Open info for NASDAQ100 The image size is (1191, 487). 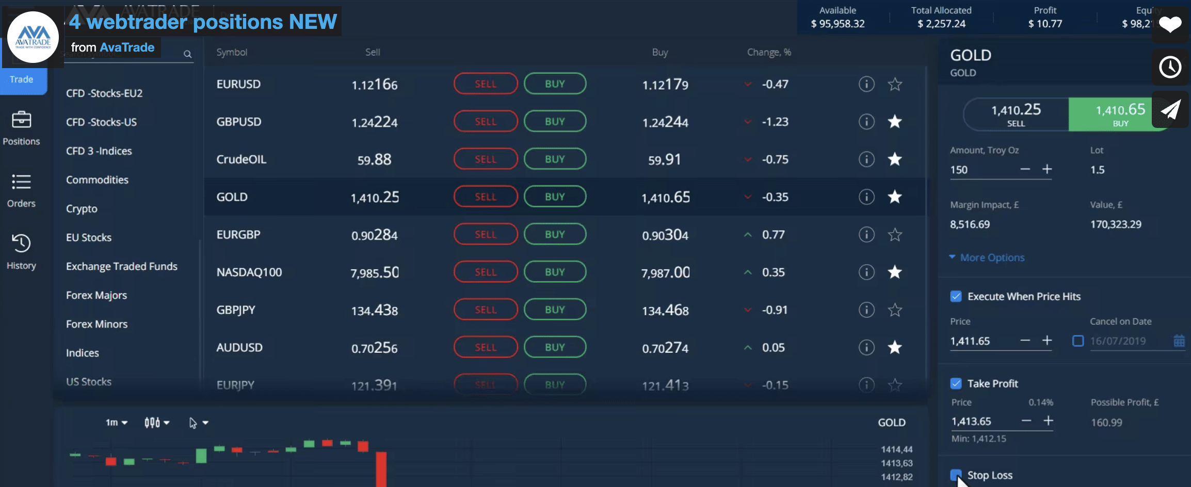coord(866,272)
